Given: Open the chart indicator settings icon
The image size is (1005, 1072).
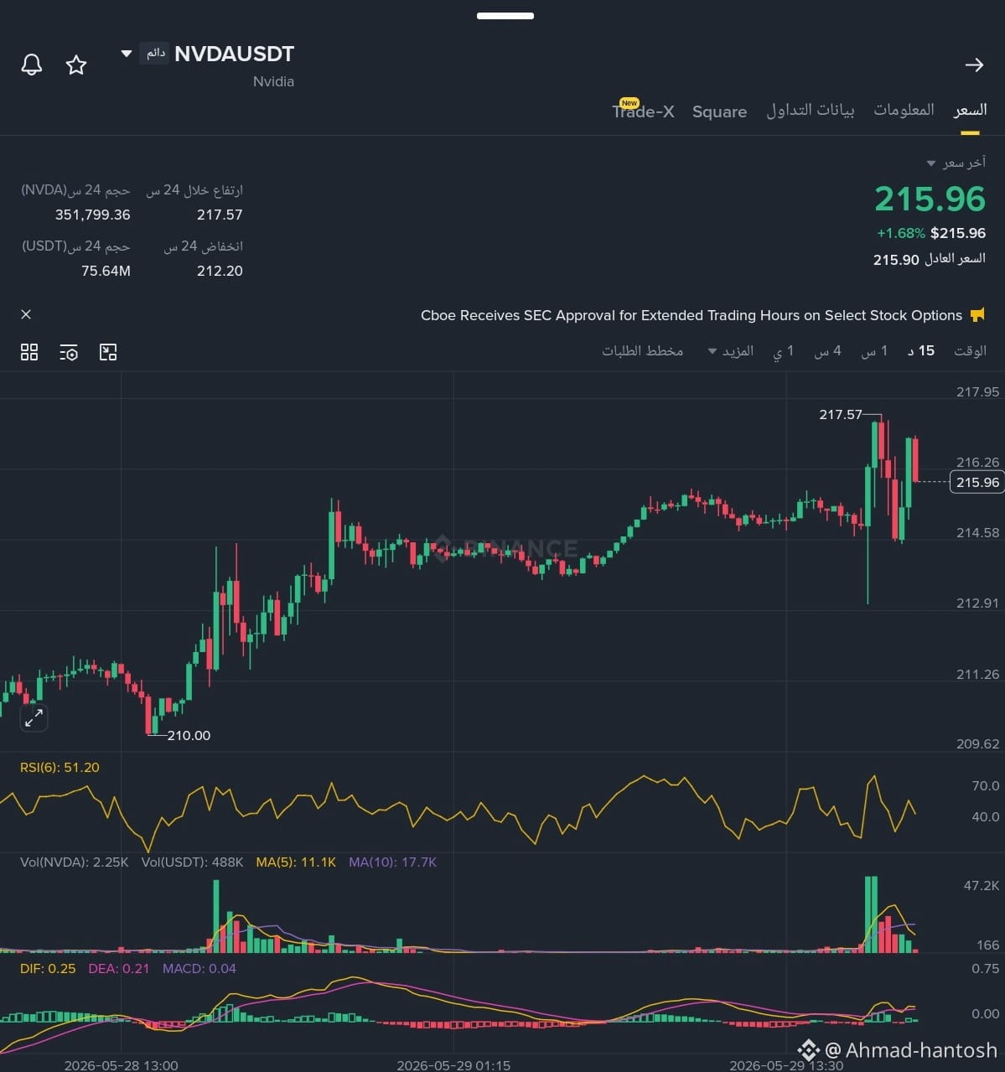Looking at the screenshot, I should pyautogui.click(x=69, y=352).
